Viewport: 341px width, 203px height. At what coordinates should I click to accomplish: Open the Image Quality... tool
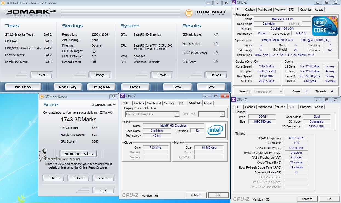(69, 87)
